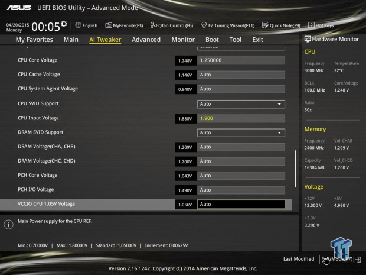This screenshot has height=275, width=366.
Task: Open the settings gear beside the clock
Action: 64,24
